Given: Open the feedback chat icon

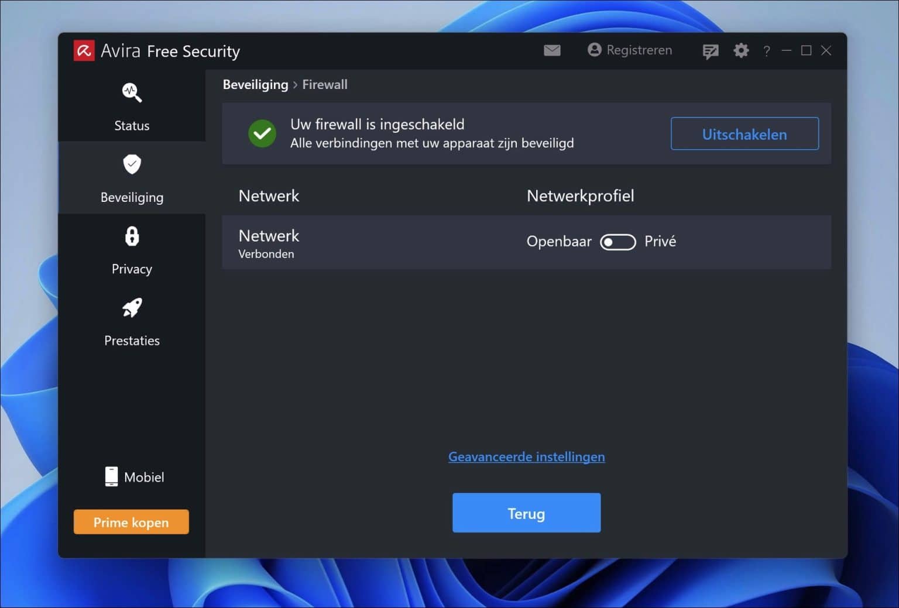Looking at the screenshot, I should pyautogui.click(x=710, y=51).
